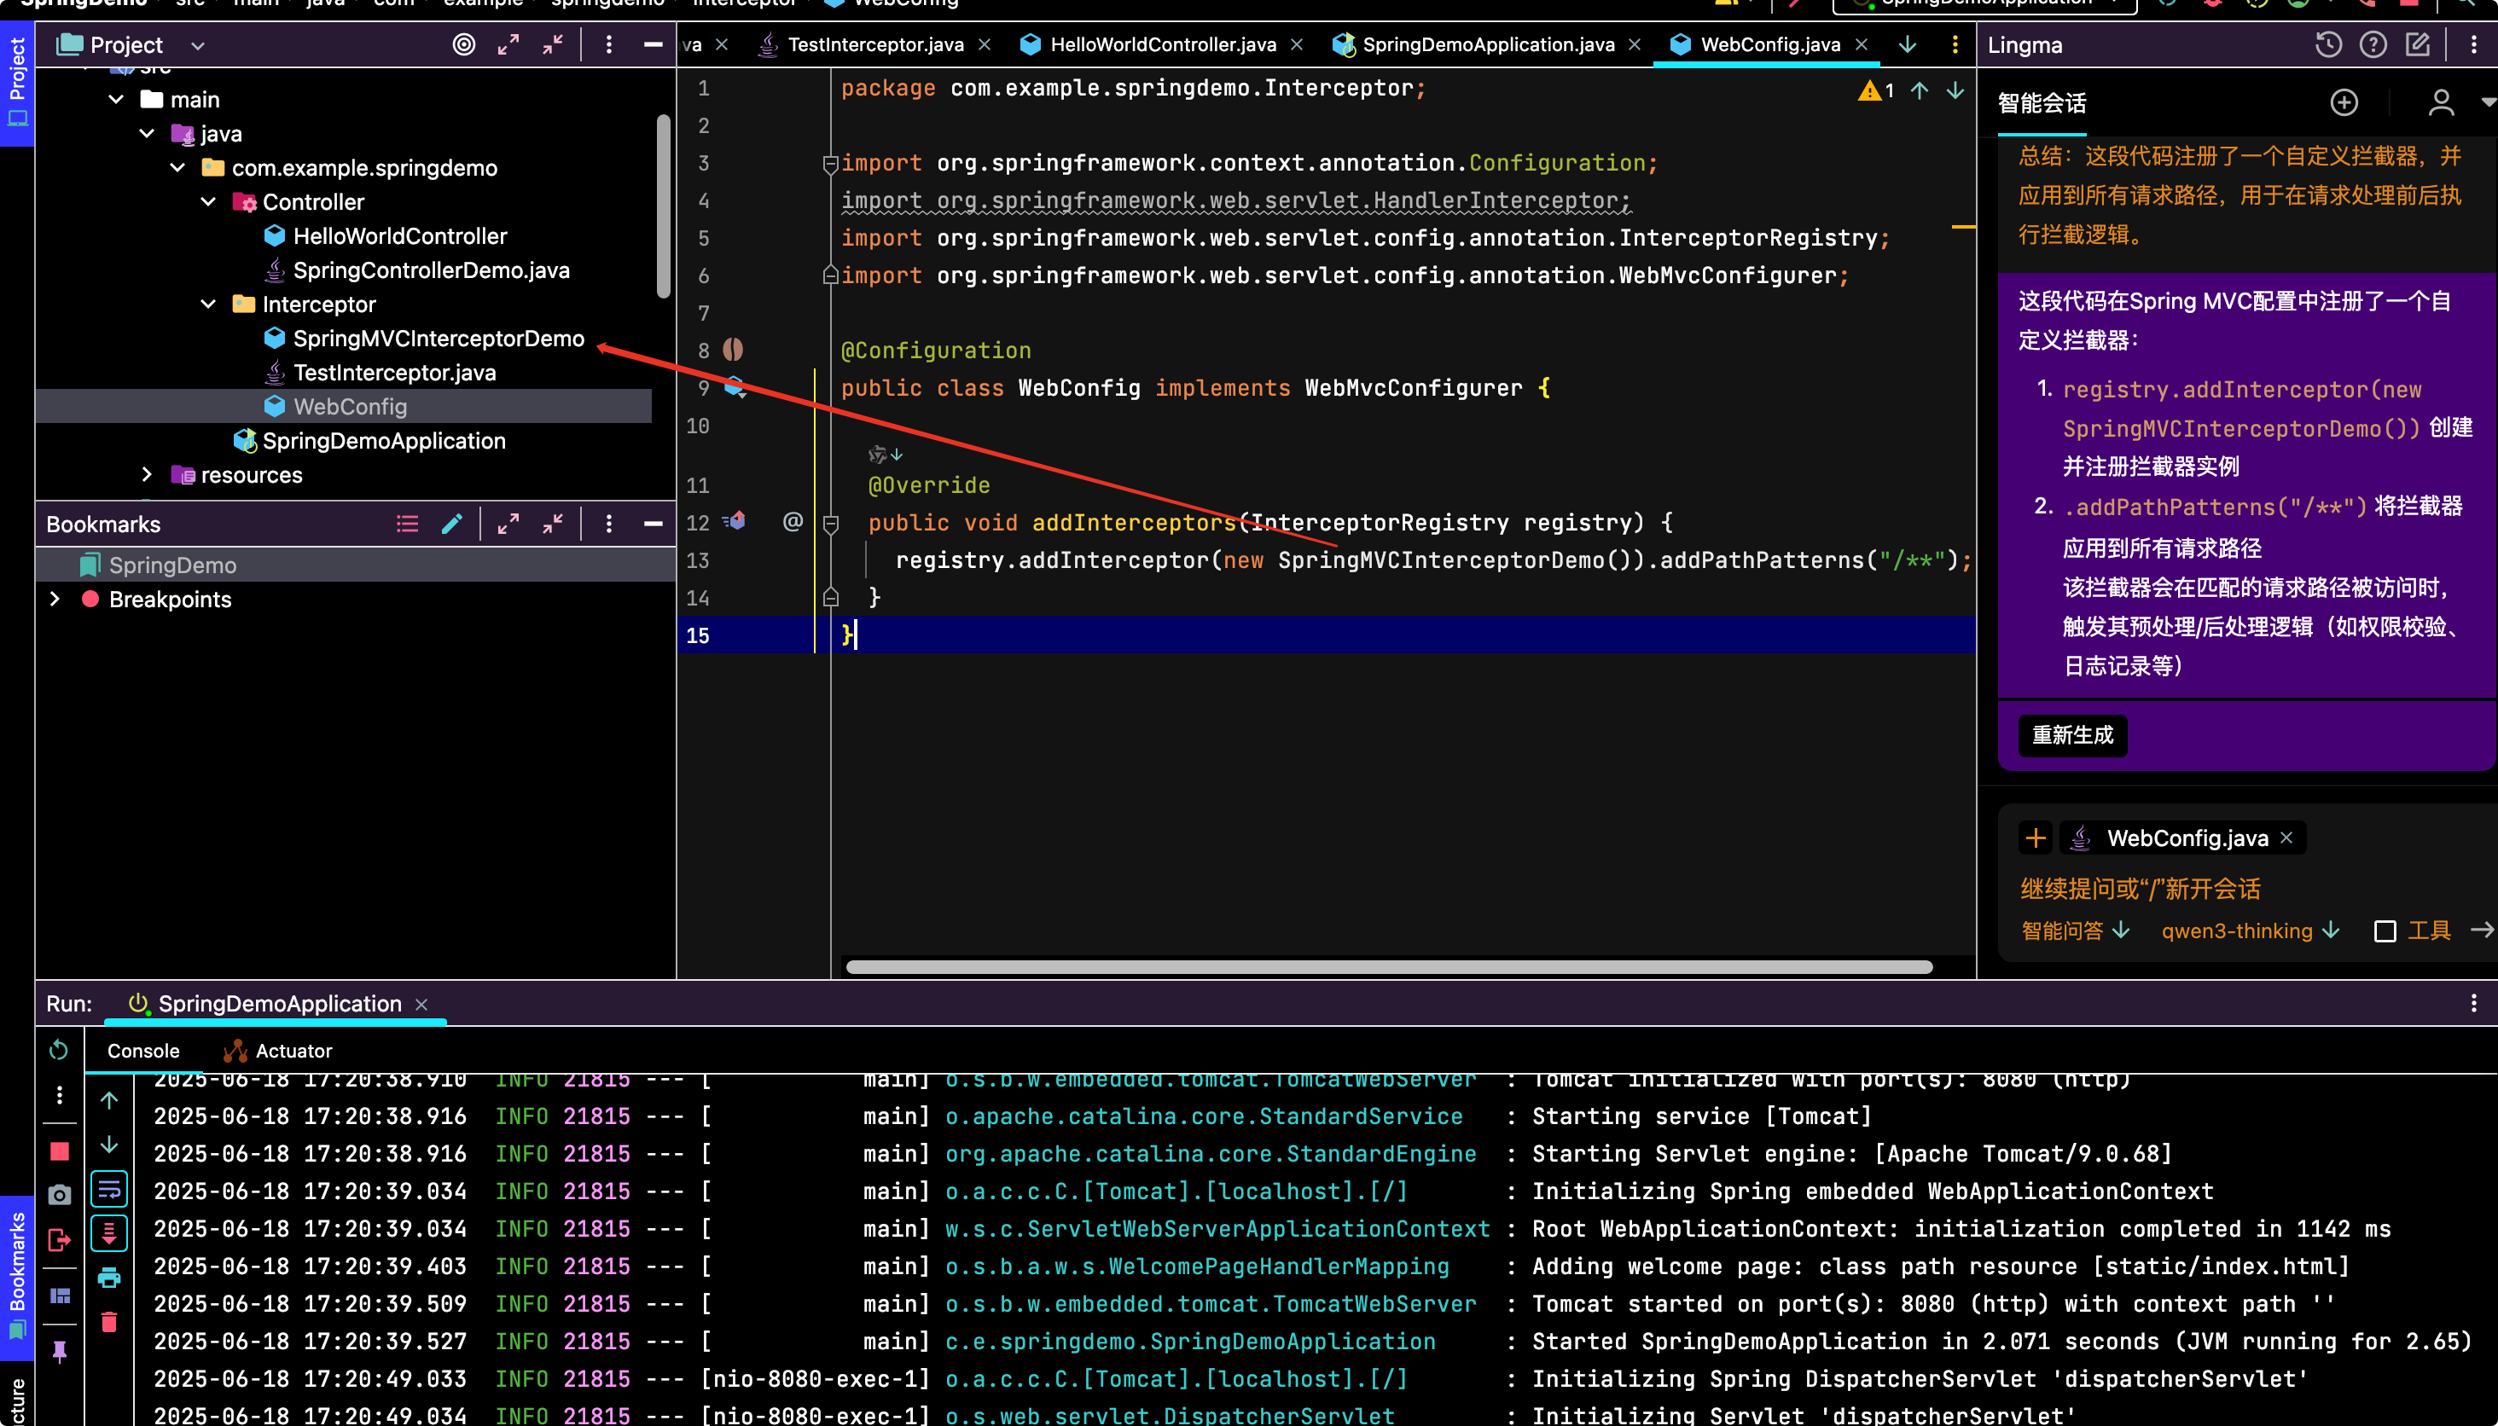
Task: Collapse the Controller package
Action: (207, 202)
